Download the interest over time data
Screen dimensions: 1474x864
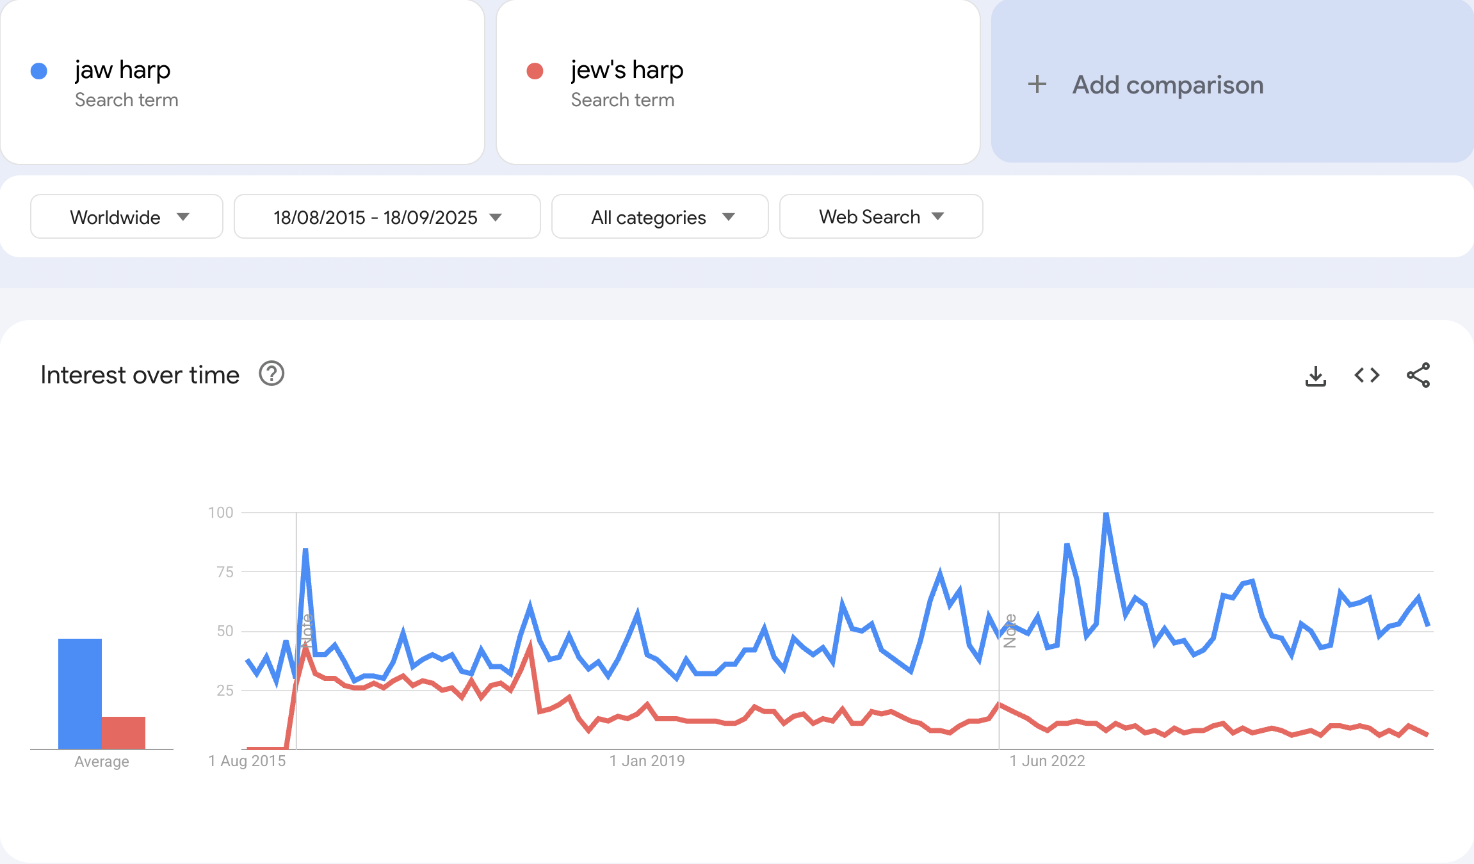coord(1315,376)
